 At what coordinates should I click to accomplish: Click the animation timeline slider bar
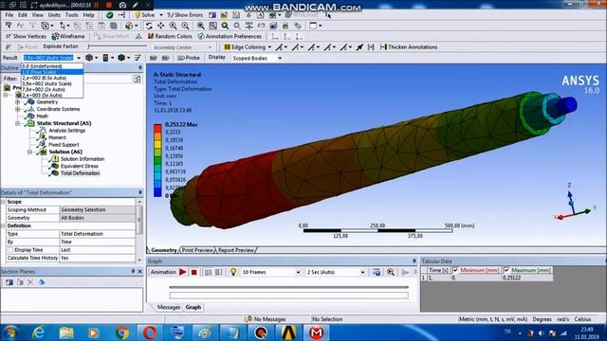click(288, 287)
